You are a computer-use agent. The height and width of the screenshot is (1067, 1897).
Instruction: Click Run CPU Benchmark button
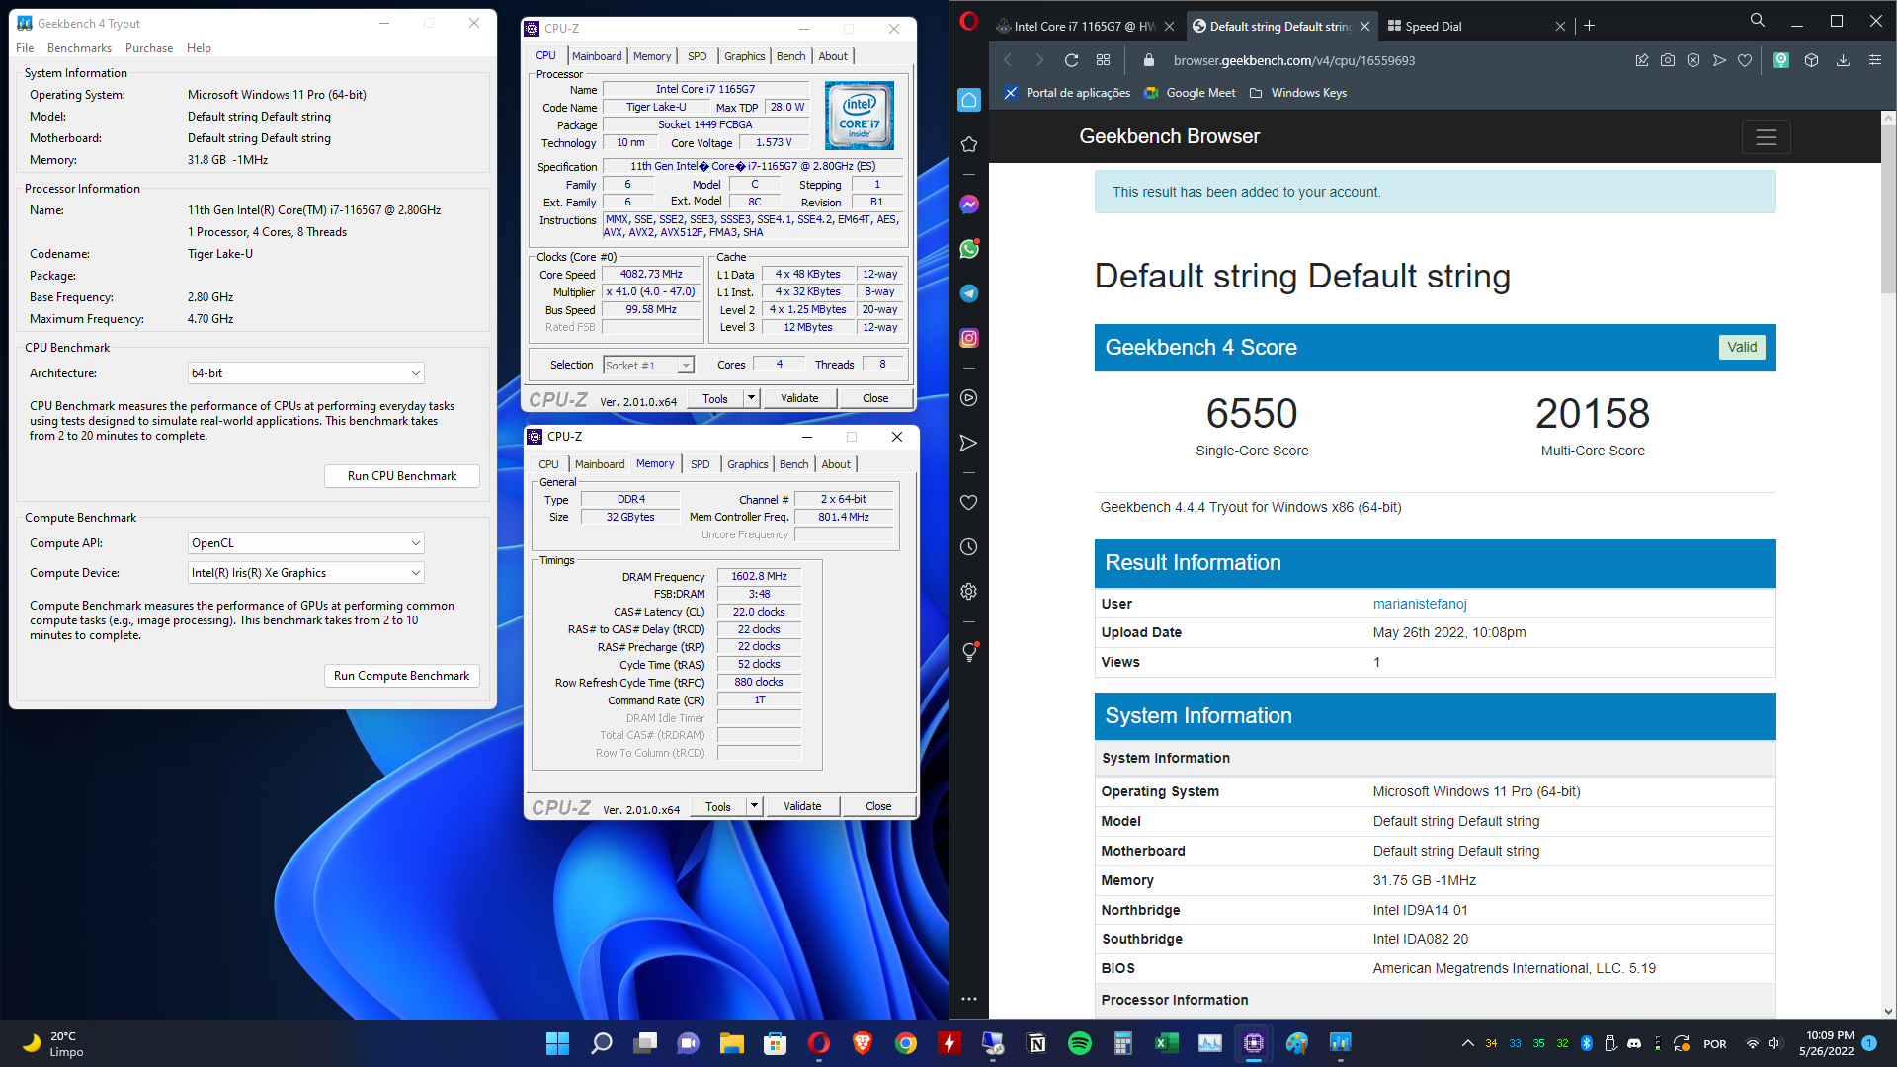pyautogui.click(x=402, y=476)
